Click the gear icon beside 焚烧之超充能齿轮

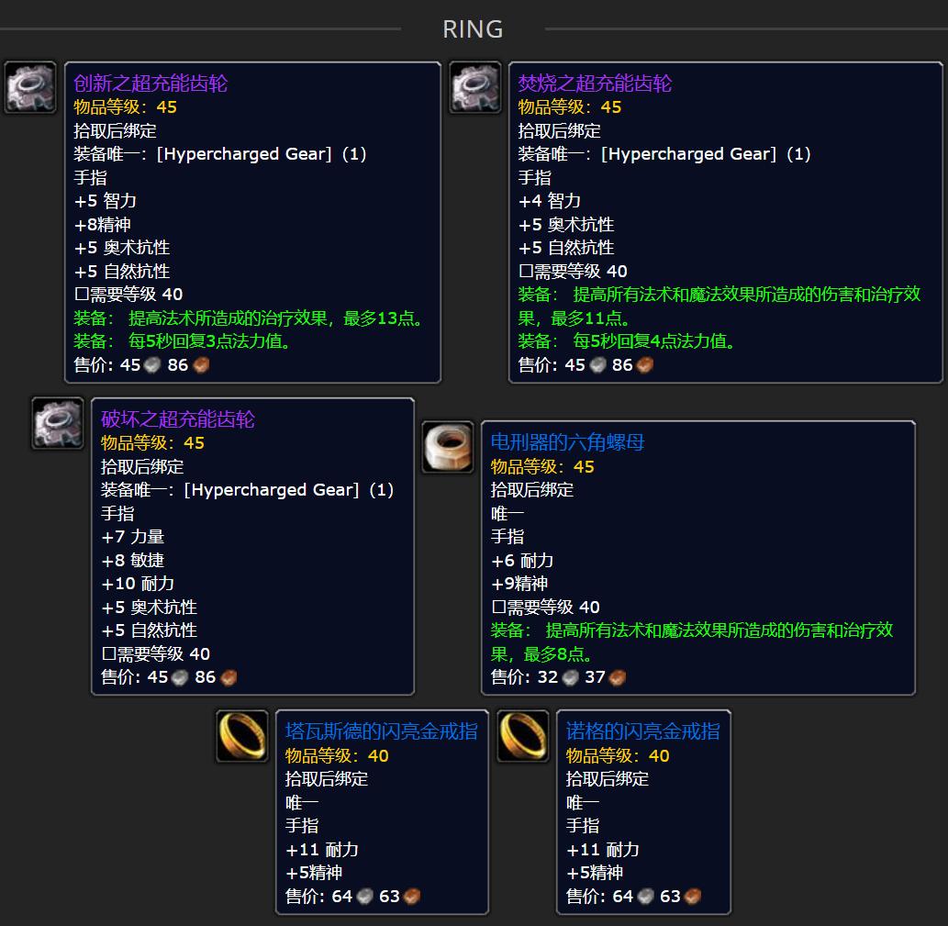[x=475, y=87]
